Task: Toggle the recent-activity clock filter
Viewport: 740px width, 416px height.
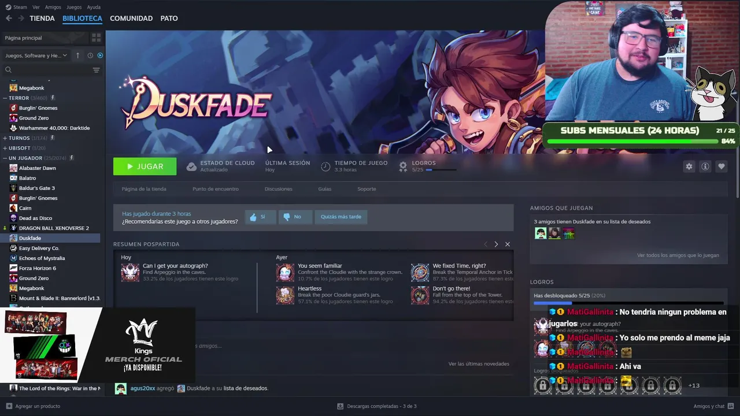Action: tap(90, 55)
